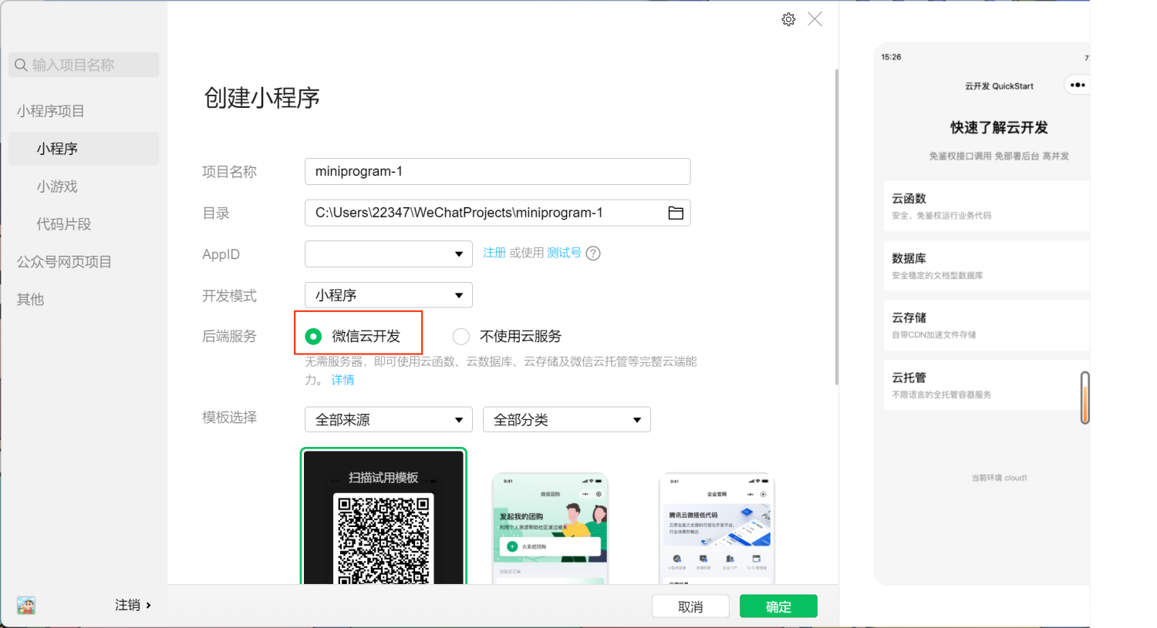Viewport: 1157px width, 628px height.
Task: Click the dialog vertical scrollbar
Action: coord(836,227)
